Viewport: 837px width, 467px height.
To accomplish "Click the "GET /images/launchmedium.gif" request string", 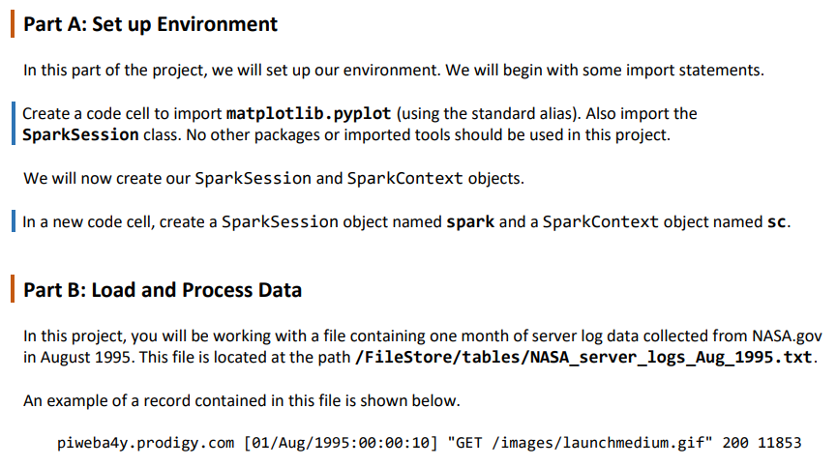I will coord(580,443).
